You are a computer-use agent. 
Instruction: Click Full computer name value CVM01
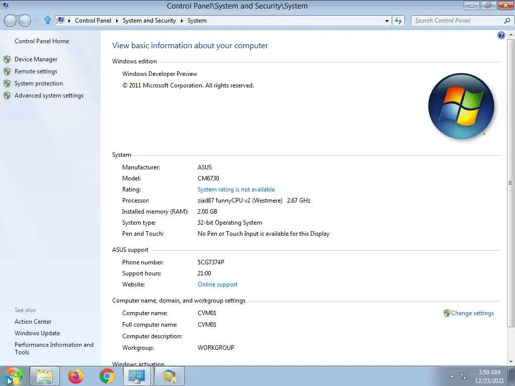click(207, 325)
